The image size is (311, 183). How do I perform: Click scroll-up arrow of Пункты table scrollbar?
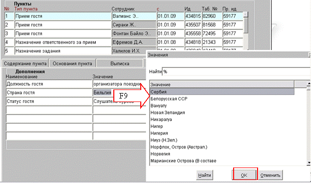click(246, 14)
